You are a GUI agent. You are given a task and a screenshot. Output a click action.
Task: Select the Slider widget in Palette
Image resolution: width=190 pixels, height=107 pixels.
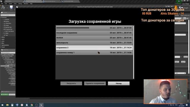[x=7, y=33]
